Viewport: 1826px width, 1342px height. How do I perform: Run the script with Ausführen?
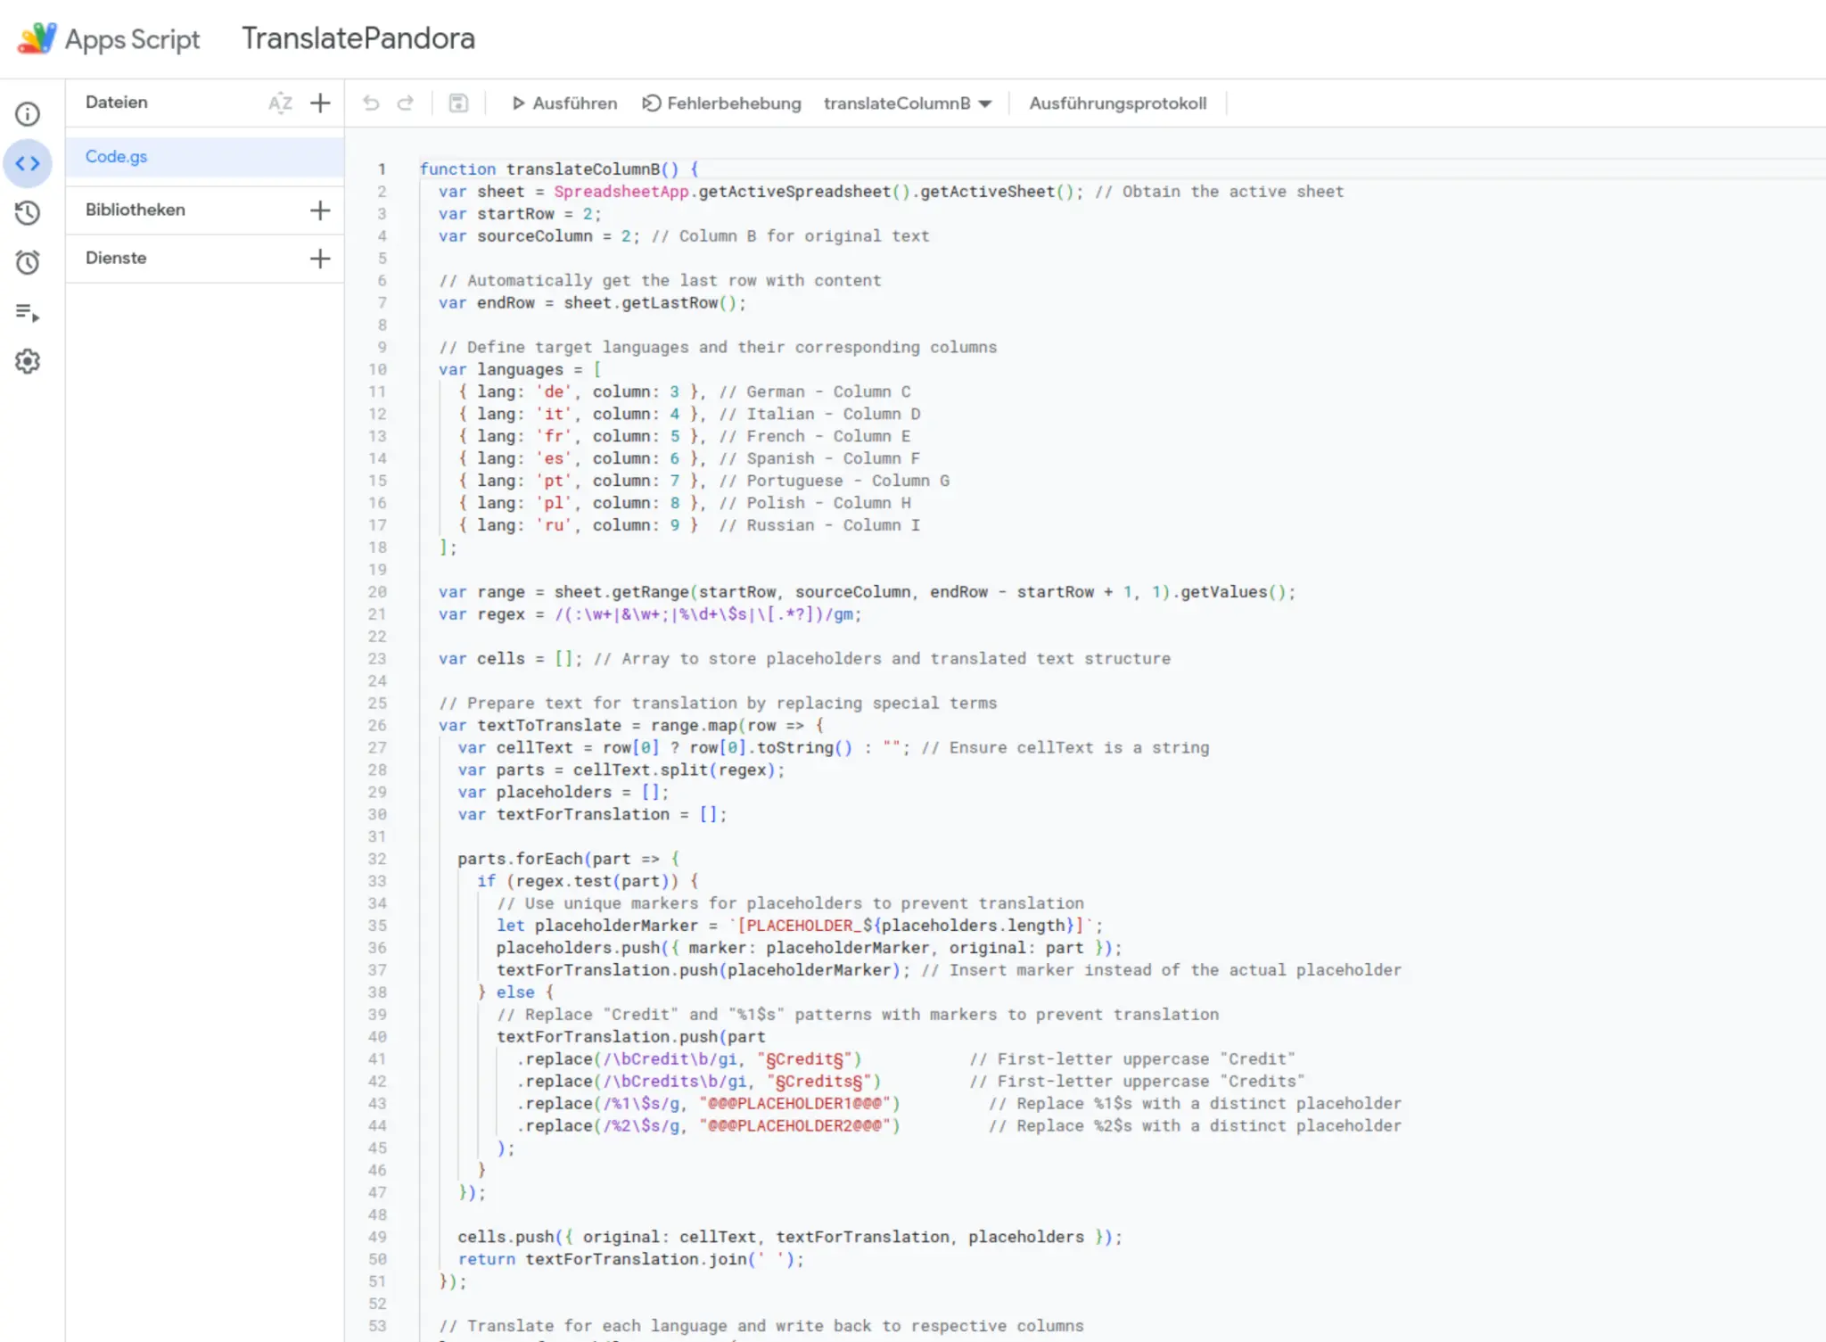tap(564, 103)
